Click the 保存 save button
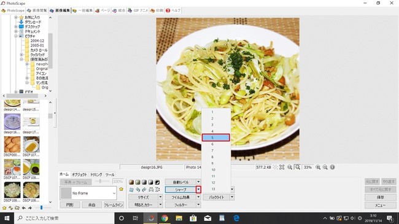 click(x=381, y=197)
